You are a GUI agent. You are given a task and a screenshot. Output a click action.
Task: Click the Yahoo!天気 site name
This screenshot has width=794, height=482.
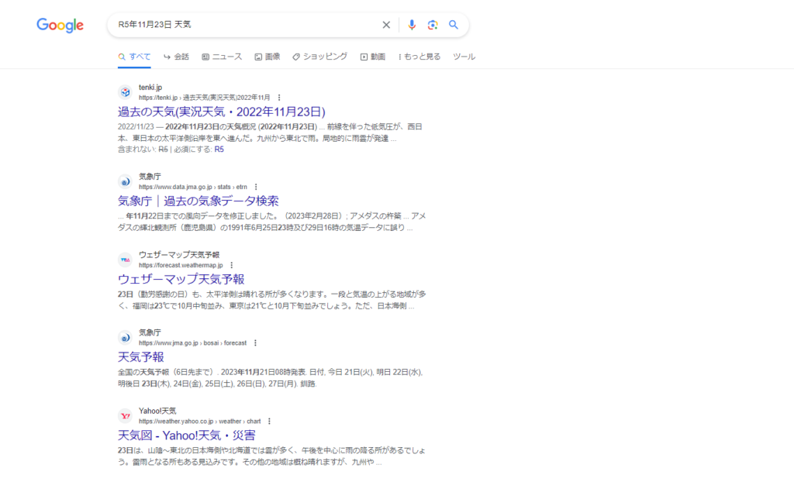157,411
